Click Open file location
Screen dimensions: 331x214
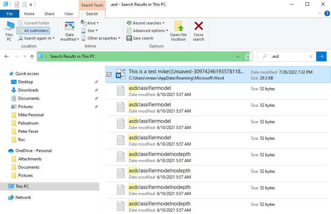[178, 31]
